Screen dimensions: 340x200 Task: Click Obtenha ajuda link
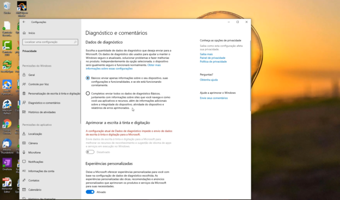[x=208, y=80]
